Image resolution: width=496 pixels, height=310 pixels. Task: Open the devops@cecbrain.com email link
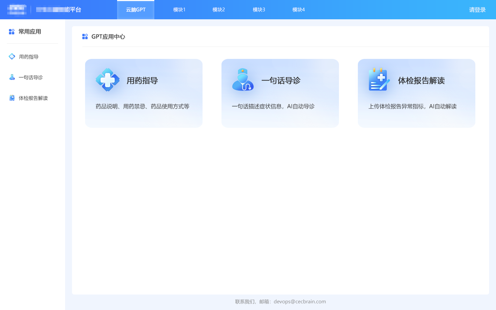click(299, 301)
